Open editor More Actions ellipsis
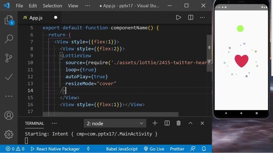This screenshot has height=153, width=273. pyautogui.click(x=202, y=17)
